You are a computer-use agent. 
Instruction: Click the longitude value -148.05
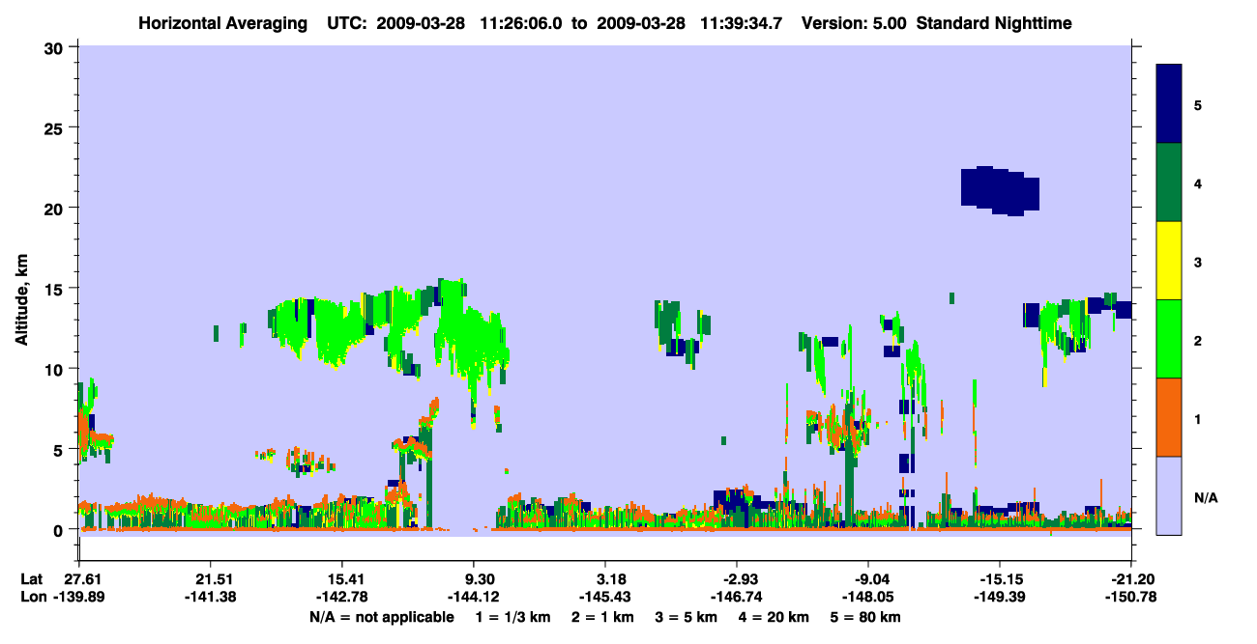coord(868,597)
